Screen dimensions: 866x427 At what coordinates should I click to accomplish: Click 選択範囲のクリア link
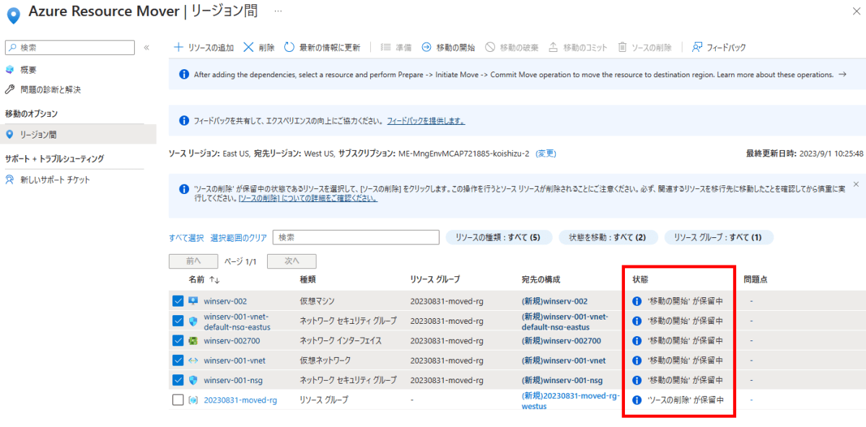click(239, 237)
